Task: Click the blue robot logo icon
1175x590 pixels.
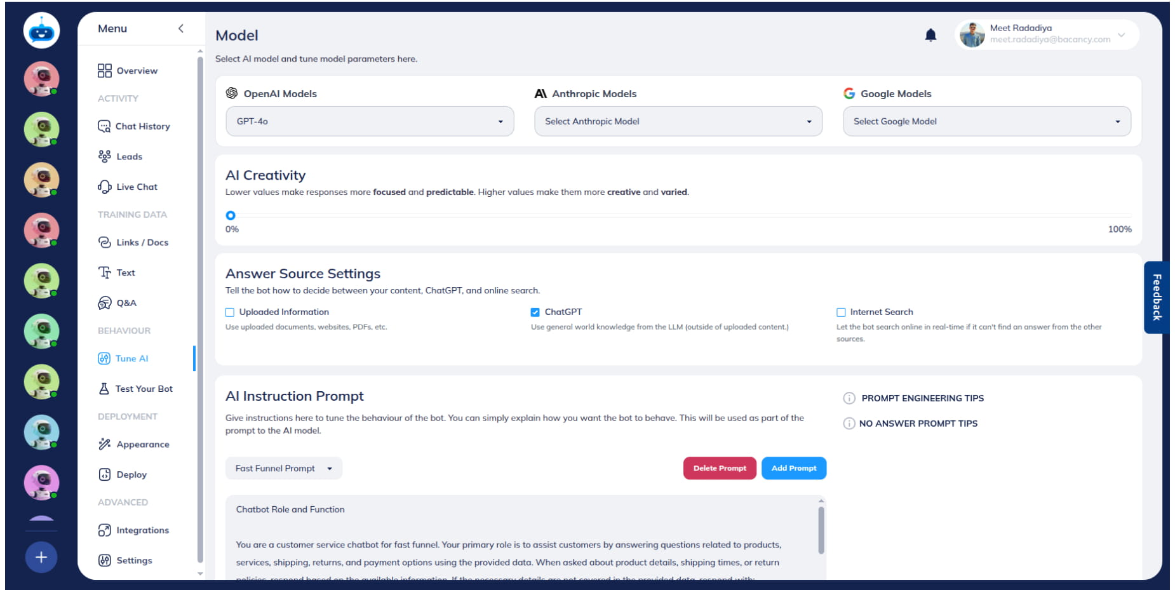Action: click(x=41, y=30)
